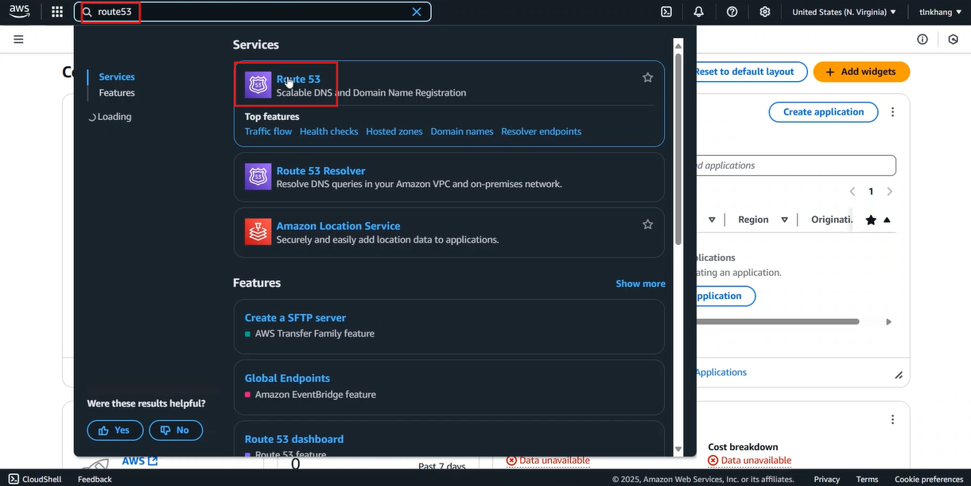The image size is (971, 486).
Task: Open the Resolver endpoints feature link
Action: [x=542, y=131]
